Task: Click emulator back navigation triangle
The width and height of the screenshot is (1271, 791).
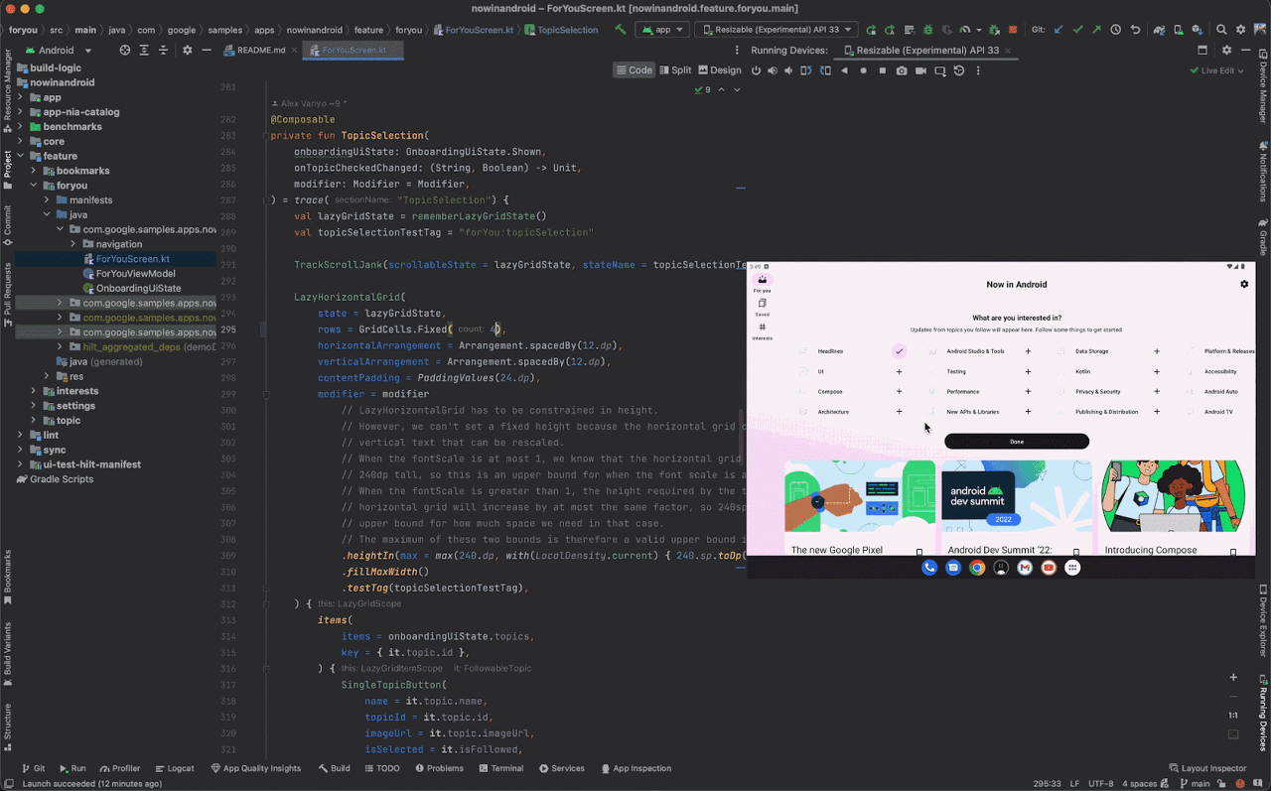Action: [x=844, y=70]
